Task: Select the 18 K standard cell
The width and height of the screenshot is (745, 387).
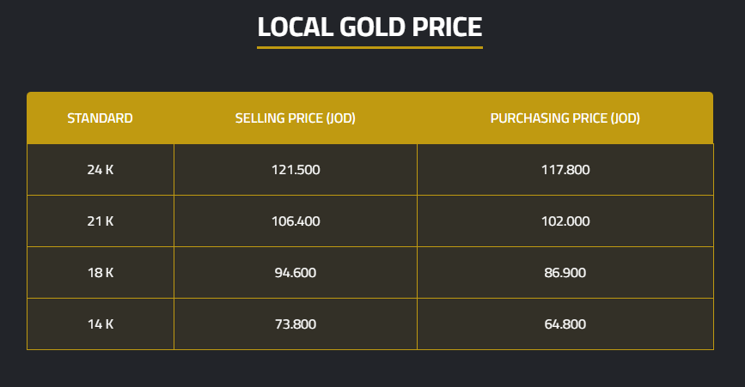Action: pos(101,273)
